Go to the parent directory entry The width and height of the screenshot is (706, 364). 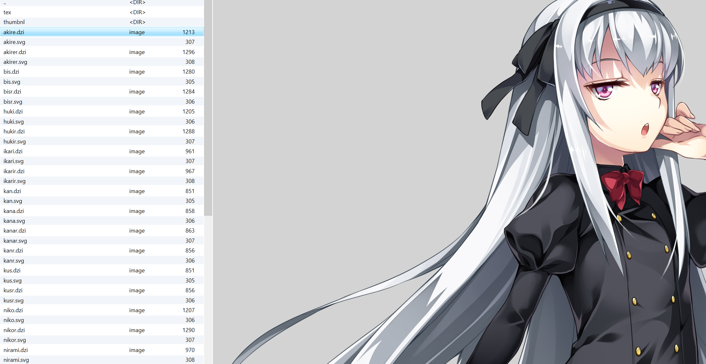click(x=5, y=3)
